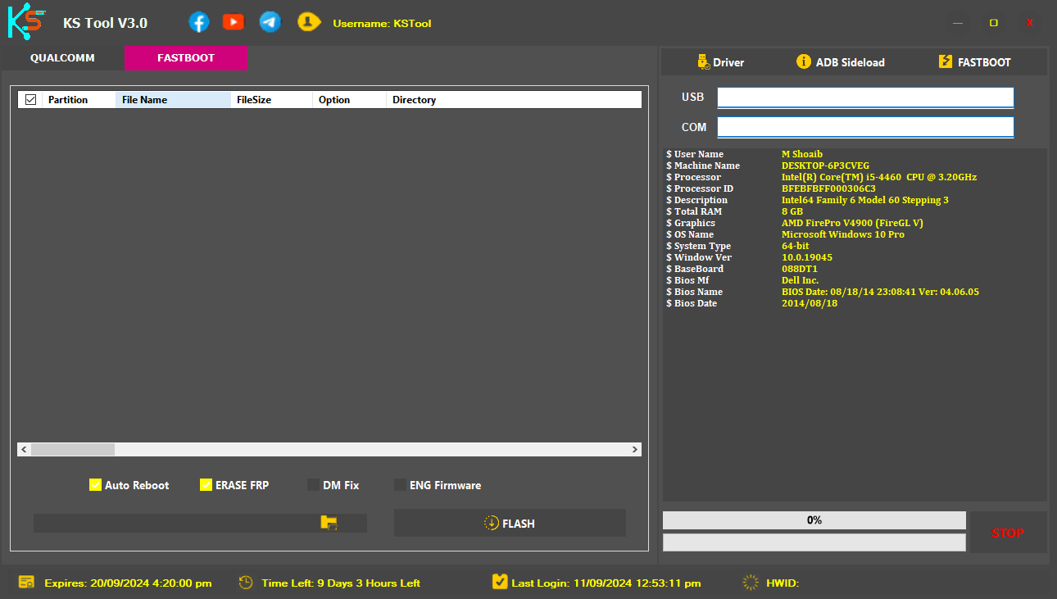Click the folder browse icon
The image size is (1057, 599).
(329, 523)
